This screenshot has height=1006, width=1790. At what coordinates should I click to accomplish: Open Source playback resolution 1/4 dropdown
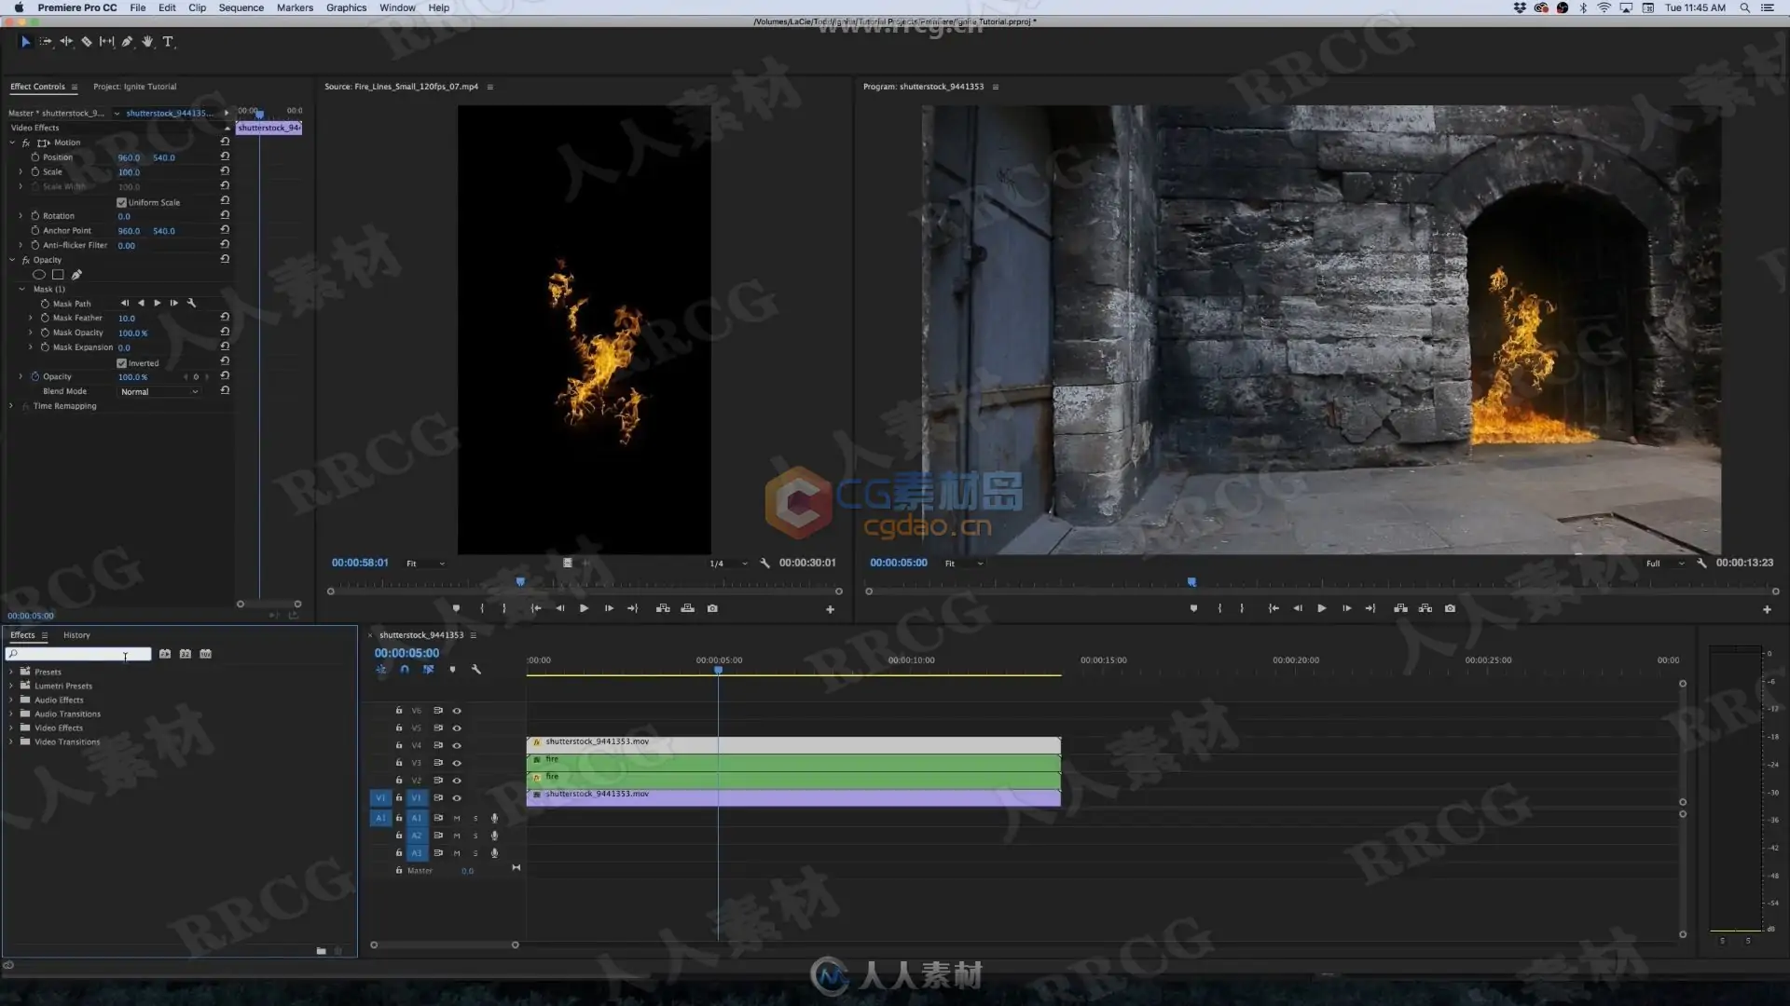click(728, 564)
